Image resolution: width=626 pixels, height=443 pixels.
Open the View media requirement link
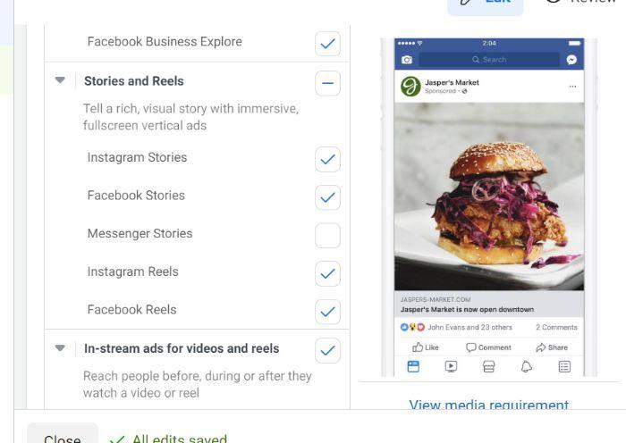pos(488,405)
